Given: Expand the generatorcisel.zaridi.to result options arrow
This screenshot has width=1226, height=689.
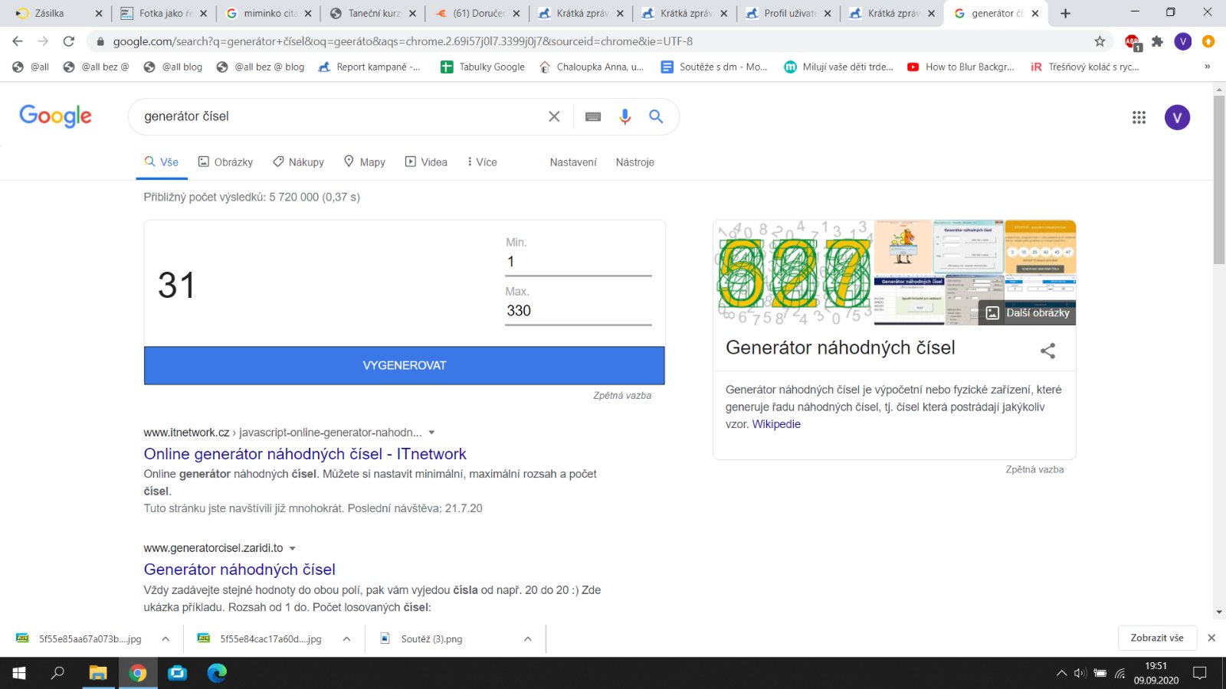Looking at the screenshot, I should (293, 548).
